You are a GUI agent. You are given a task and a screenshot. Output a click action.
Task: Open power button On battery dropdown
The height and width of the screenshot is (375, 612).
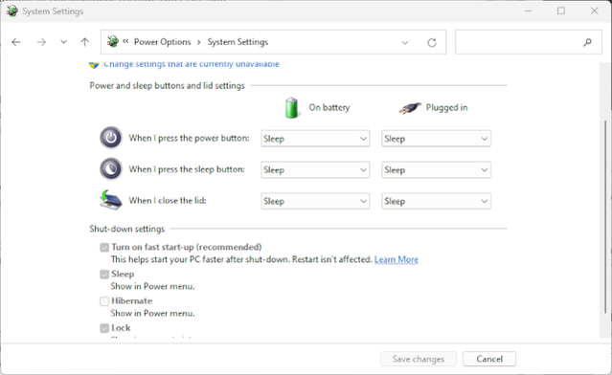click(x=315, y=139)
